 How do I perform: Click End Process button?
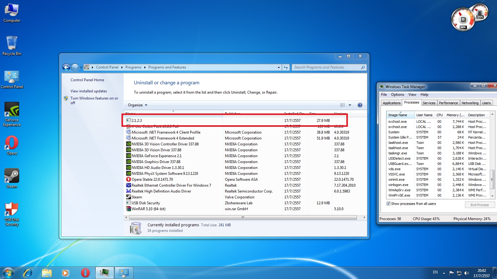[x=480, y=205]
